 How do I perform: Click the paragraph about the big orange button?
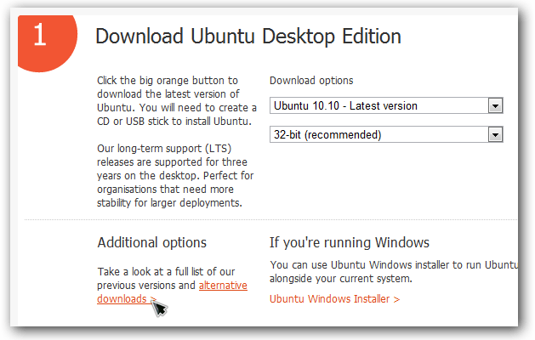pos(176,101)
